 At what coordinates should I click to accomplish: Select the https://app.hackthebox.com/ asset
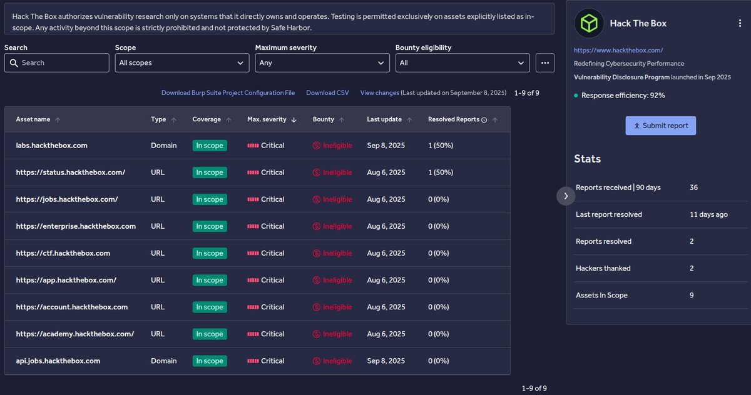(66, 280)
